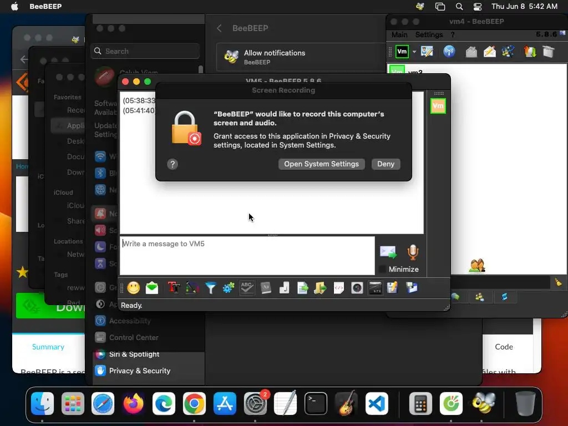
Task: Click the blue floppy disks icon in chat toolbar
Action: click(412, 288)
